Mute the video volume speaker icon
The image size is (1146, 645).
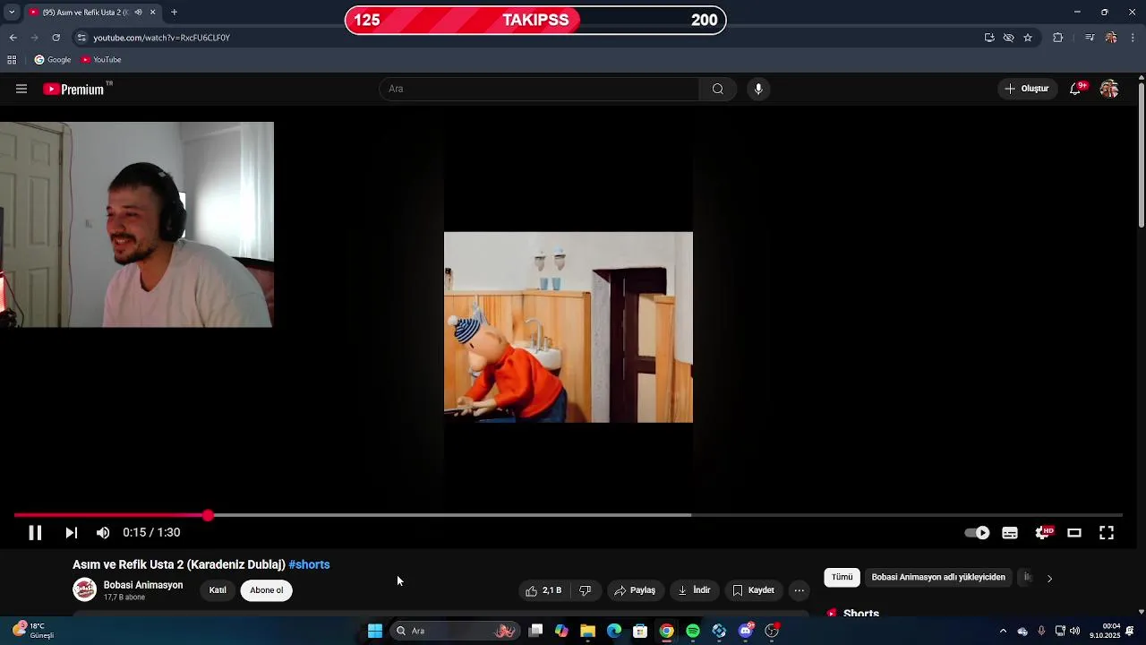pos(103,532)
